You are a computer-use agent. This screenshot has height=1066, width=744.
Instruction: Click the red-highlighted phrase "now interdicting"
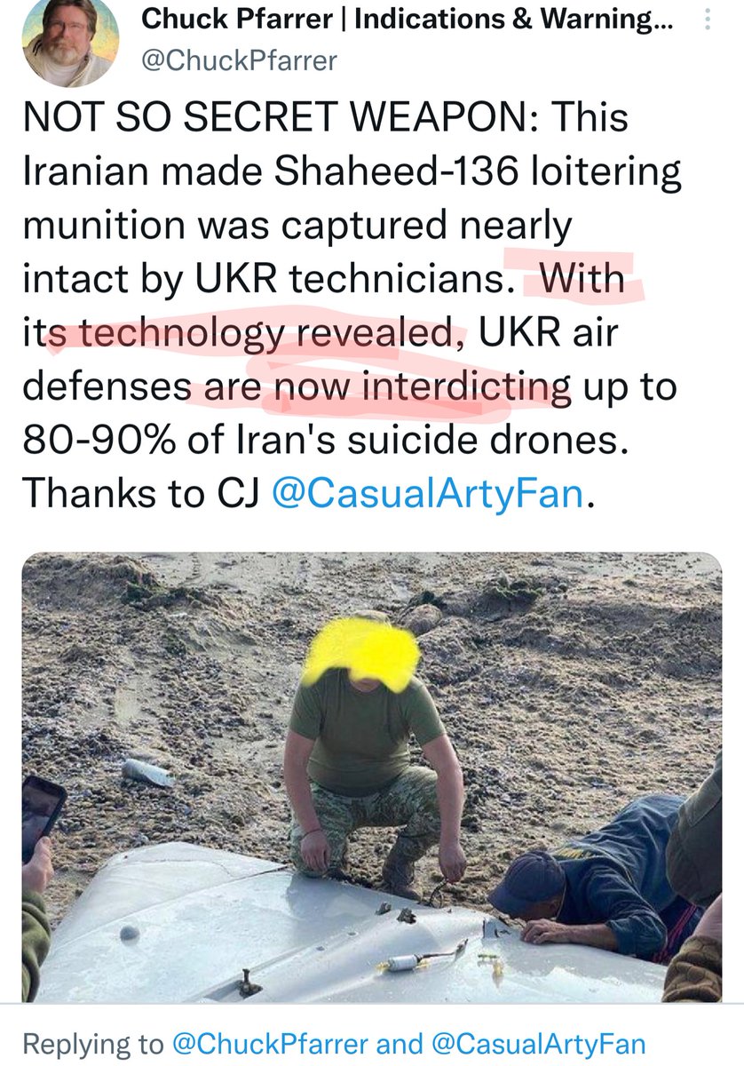(x=421, y=388)
